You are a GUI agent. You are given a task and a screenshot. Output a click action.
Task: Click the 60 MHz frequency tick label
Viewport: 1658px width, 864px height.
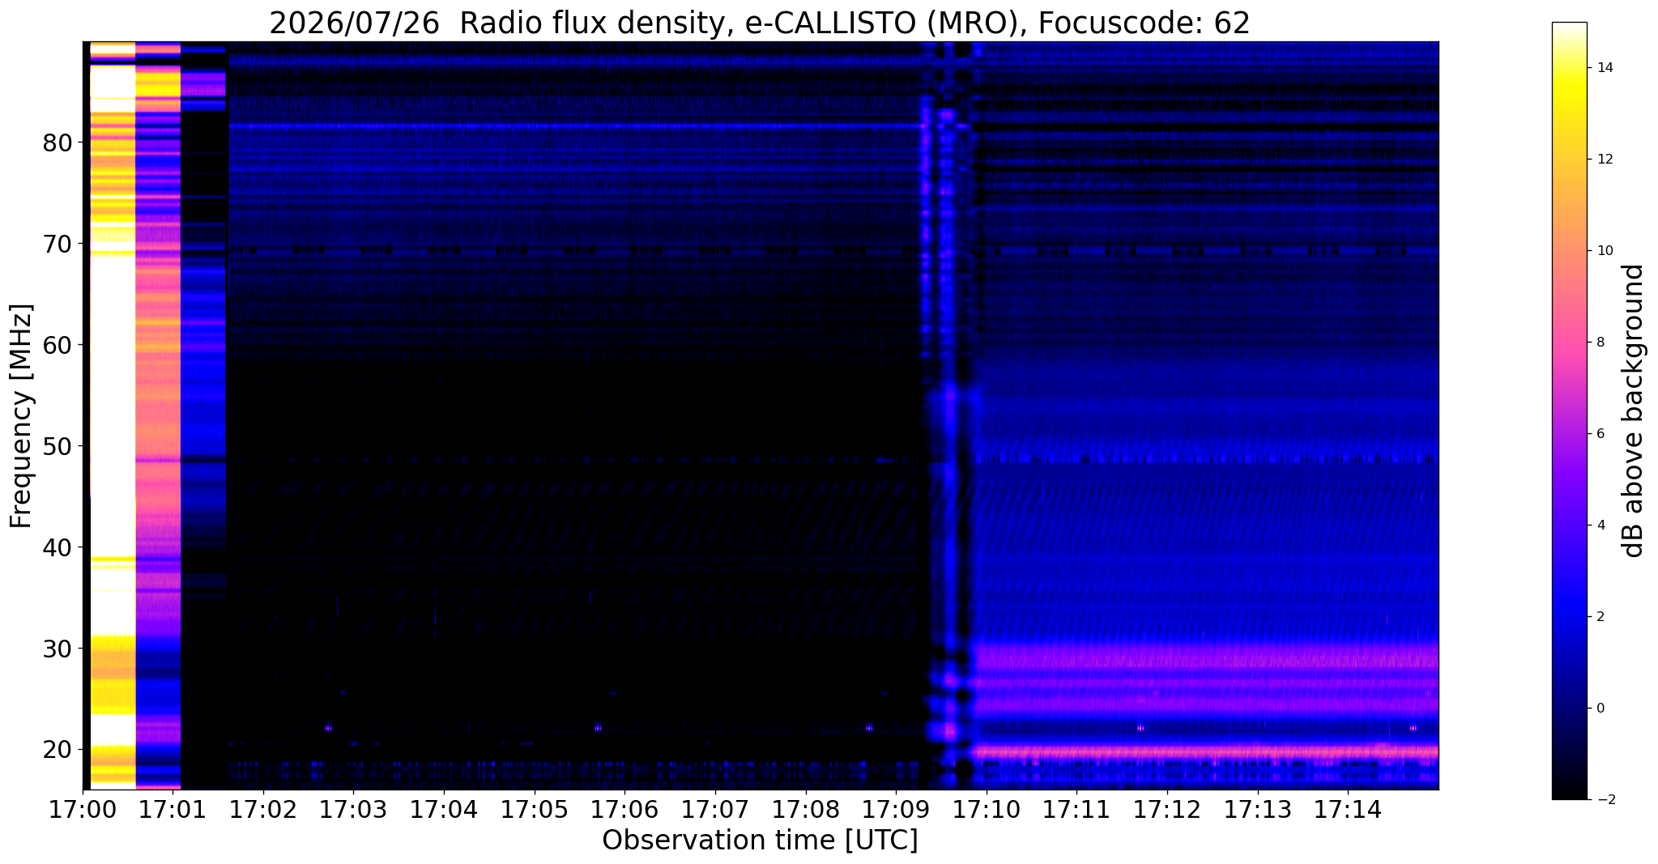click(58, 346)
